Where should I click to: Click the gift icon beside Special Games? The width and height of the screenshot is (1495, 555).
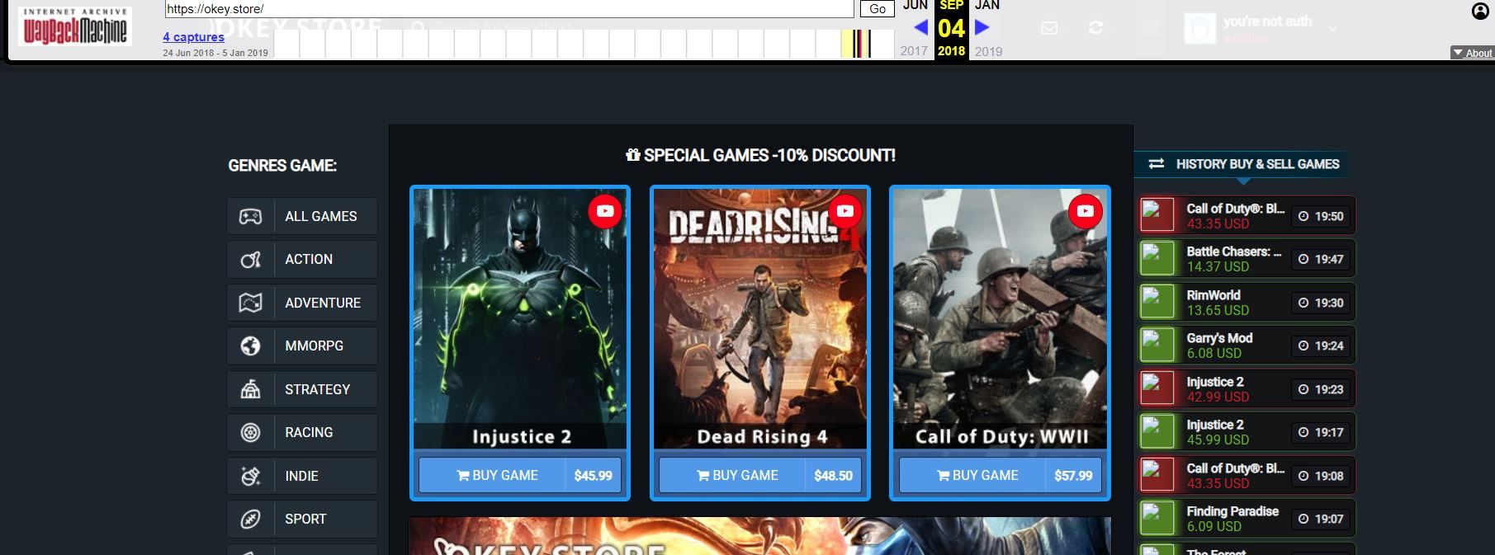coord(633,155)
